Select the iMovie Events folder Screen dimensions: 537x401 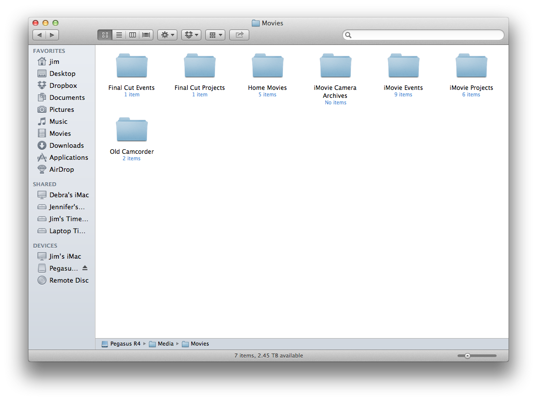click(403, 66)
